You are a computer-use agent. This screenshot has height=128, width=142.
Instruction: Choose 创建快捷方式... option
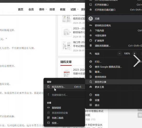click(x=64, y=95)
